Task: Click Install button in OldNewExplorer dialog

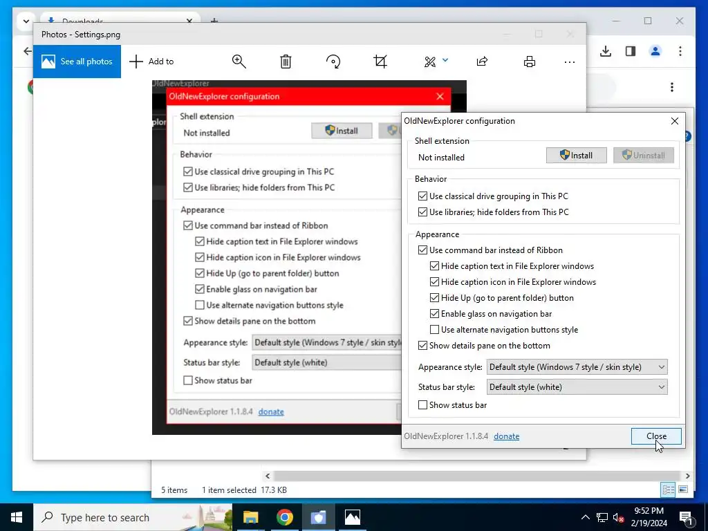Action: [x=576, y=156]
